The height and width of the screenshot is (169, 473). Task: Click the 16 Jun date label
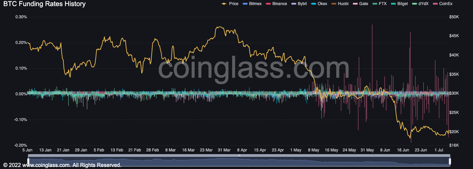[x=403, y=150]
